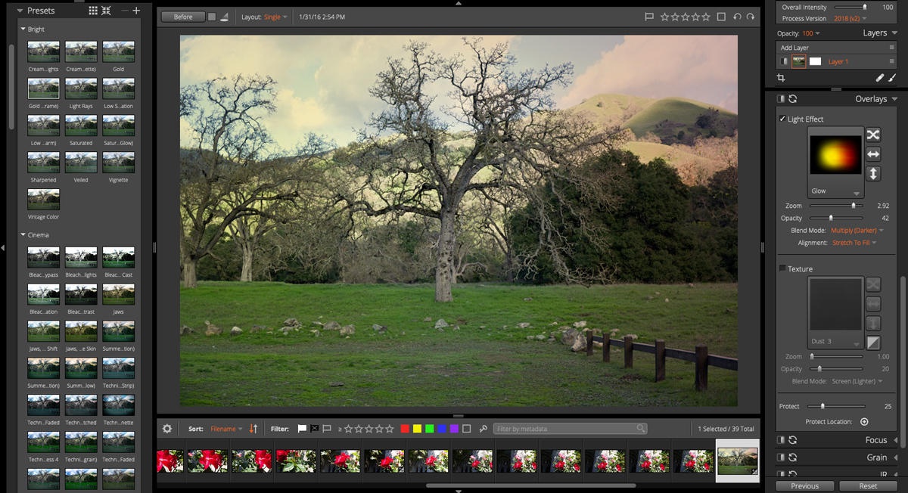This screenshot has height=493, width=908.
Task: Reset the Grain panel with its refresh icon
Action: pyautogui.click(x=792, y=457)
